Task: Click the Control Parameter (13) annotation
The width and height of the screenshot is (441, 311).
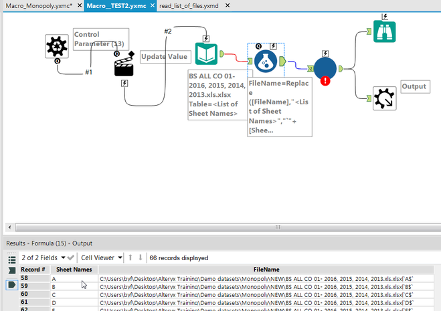Action: coord(101,39)
